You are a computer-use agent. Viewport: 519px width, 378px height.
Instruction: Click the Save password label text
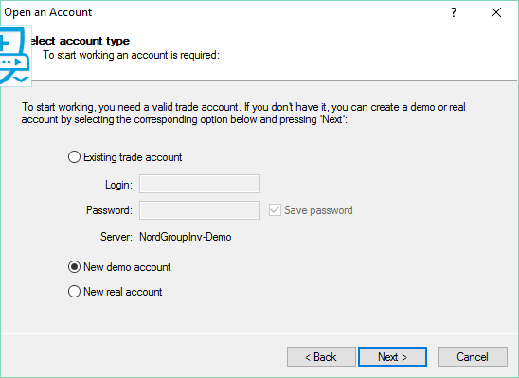pyautogui.click(x=318, y=210)
